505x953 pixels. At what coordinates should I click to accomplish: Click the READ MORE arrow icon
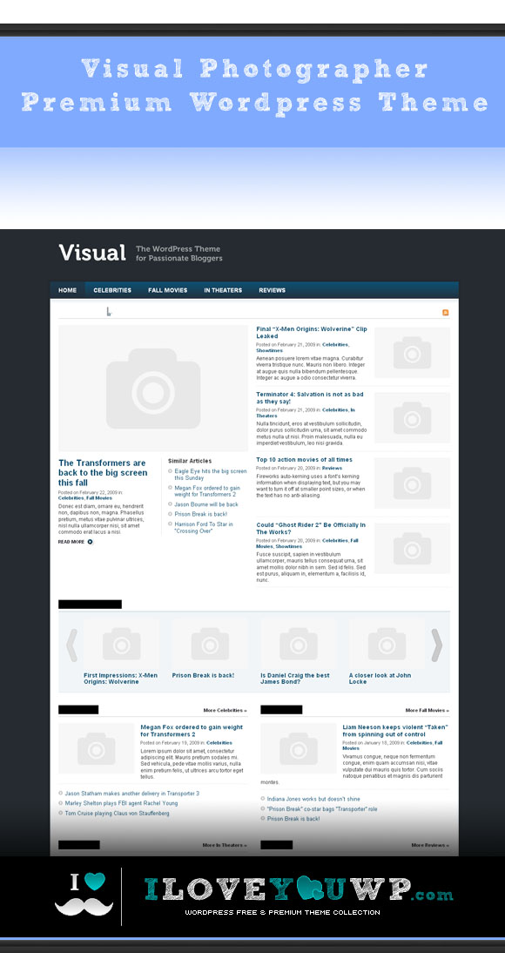pyautogui.click(x=91, y=542)
